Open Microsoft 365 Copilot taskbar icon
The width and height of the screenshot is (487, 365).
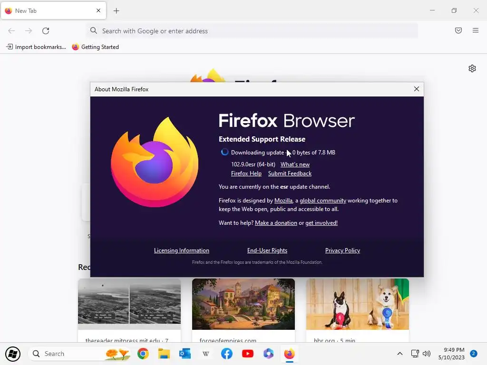pos(268,354)
